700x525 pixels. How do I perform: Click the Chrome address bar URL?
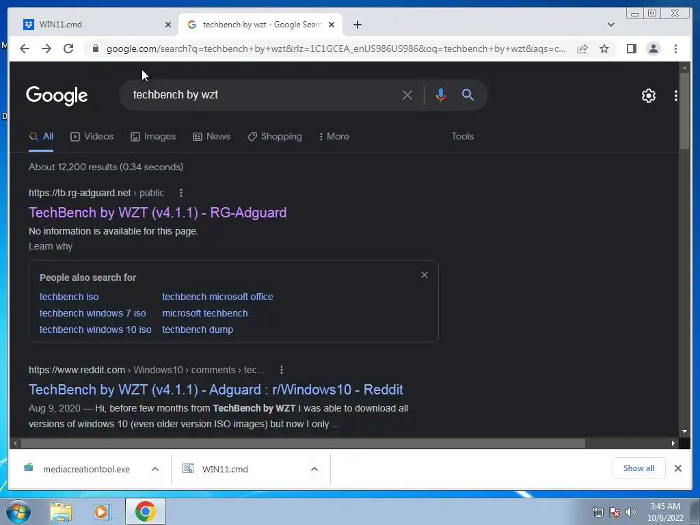(336, 49)
